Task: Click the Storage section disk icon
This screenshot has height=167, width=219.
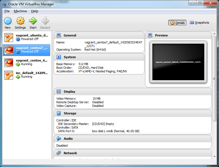Action: (59, 113)
